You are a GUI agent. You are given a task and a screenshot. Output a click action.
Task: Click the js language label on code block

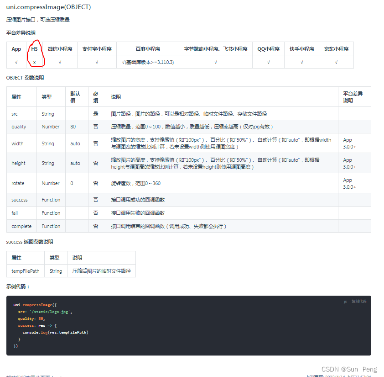[345, 301]
